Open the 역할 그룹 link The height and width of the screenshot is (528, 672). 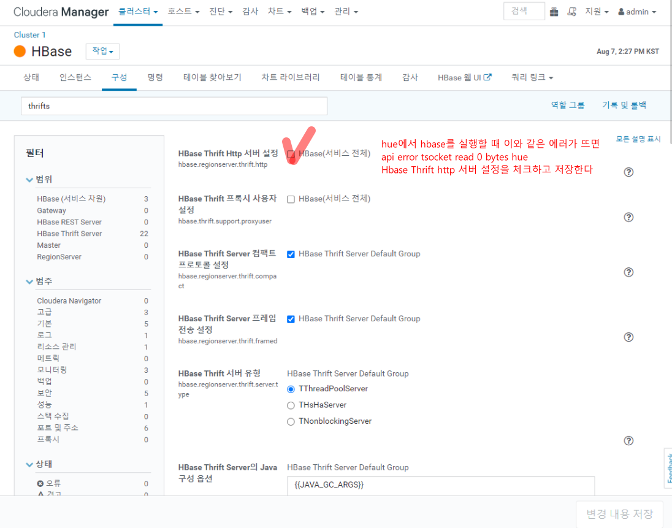click(568, 105)
